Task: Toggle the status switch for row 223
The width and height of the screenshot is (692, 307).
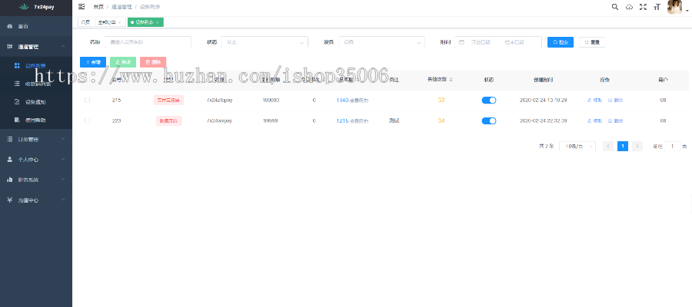Action: (x=488, y=120)
